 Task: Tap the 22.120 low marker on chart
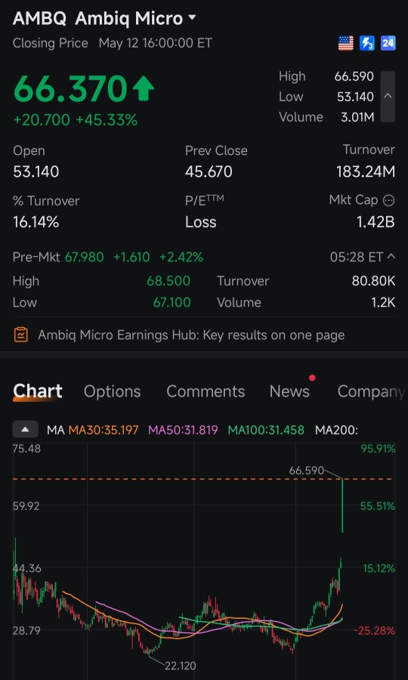tap(181, 665)
